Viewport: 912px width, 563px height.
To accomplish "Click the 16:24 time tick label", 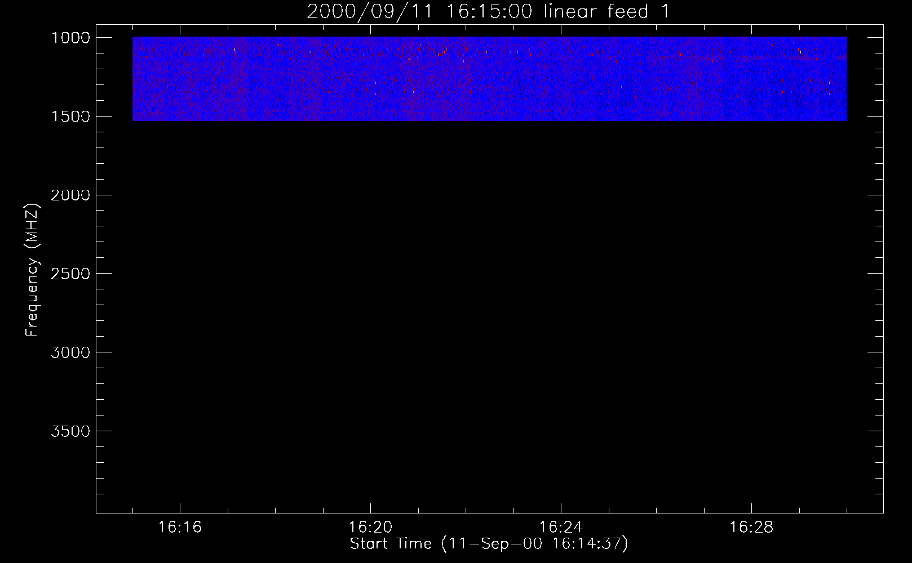I will 561,528.
